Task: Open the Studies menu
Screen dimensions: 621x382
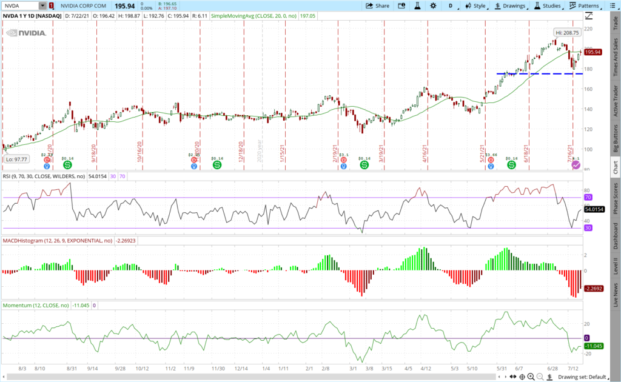Action: (548, 5)
